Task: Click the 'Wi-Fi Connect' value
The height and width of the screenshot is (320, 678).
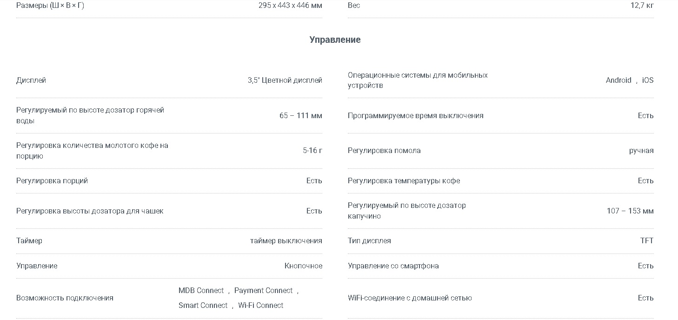Action: pos(260,306)
